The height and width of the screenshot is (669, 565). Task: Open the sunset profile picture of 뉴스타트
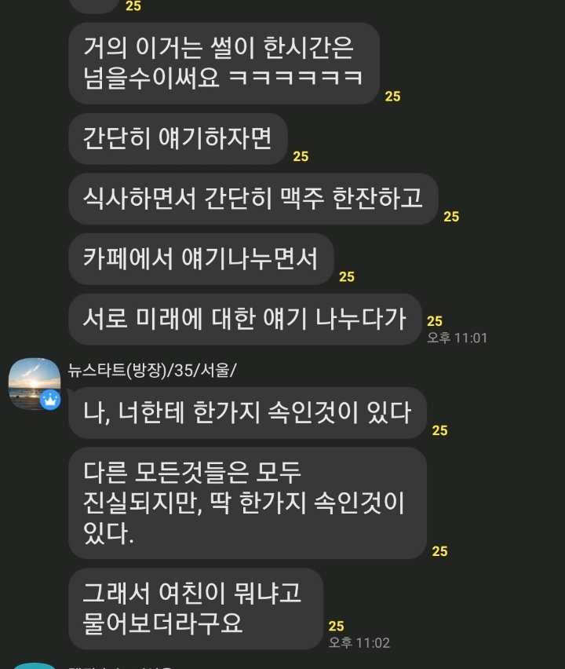click(35, 383)
